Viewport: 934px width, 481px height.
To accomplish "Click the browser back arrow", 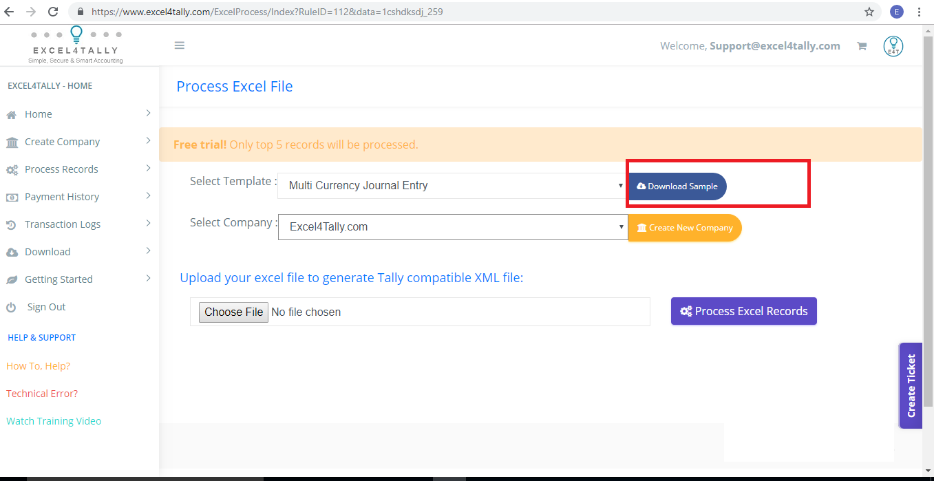I will click(9, 12).
